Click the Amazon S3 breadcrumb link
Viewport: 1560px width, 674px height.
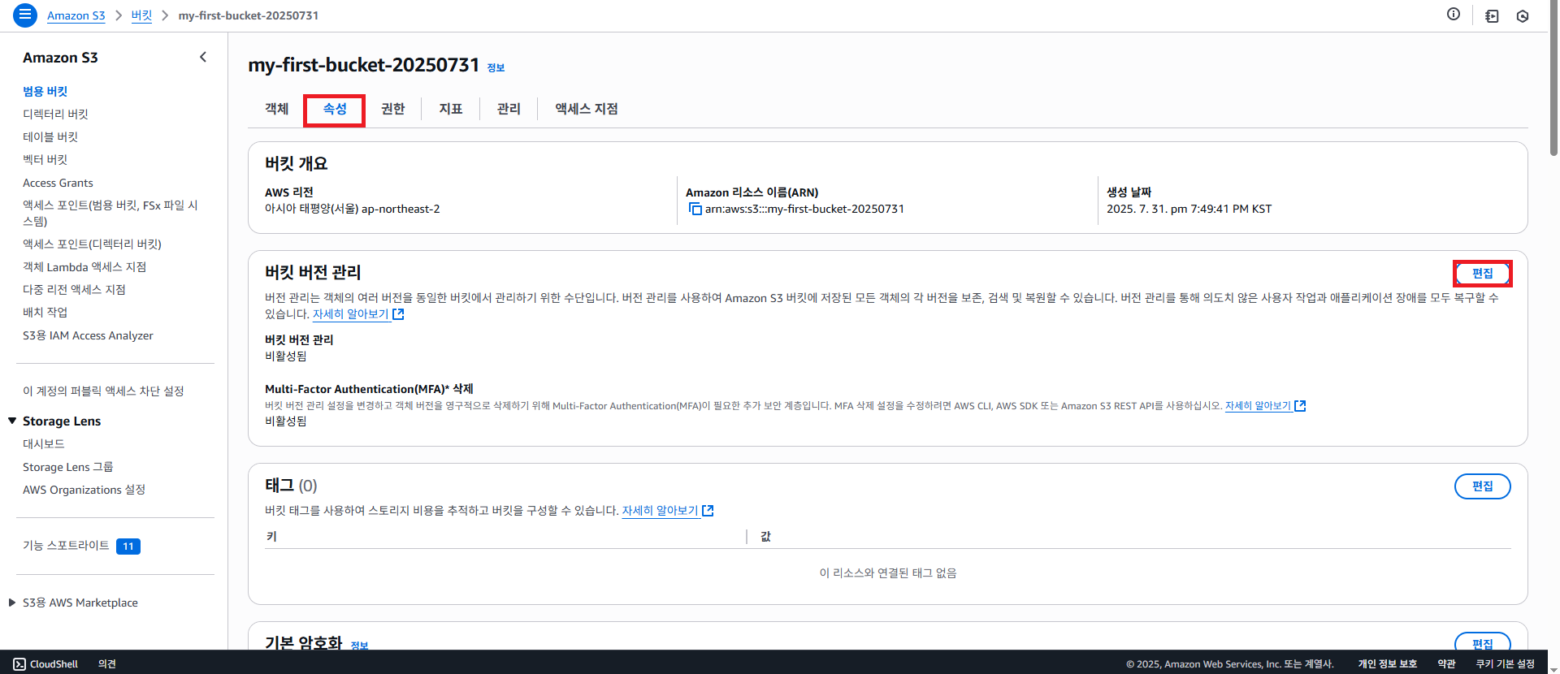pos(76,15)
